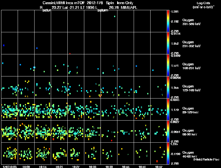
Task: Click the '16:45' time axis label
Action: point(126,167)
